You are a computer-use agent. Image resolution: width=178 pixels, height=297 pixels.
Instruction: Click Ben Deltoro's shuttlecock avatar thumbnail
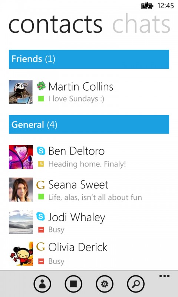pyautogui.click(x=21, y=157)
